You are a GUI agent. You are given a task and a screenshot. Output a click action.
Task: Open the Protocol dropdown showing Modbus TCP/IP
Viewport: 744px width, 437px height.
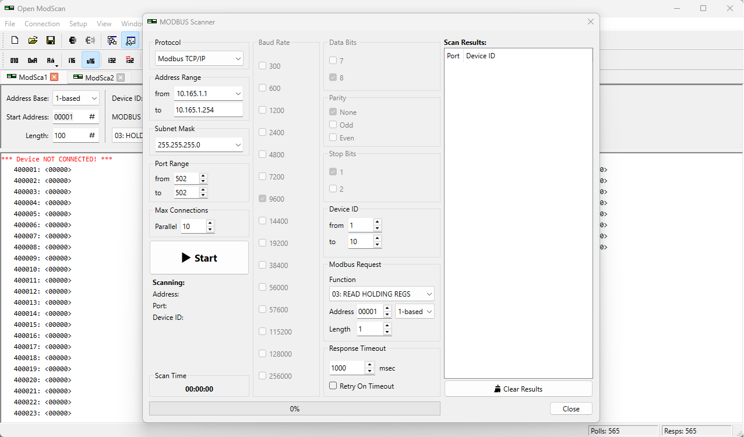coord(199,58)
